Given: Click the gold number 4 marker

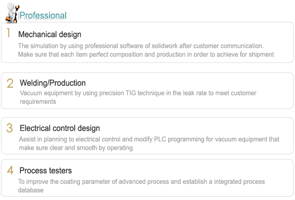Looking at the screenshot, I should point(10,170).
